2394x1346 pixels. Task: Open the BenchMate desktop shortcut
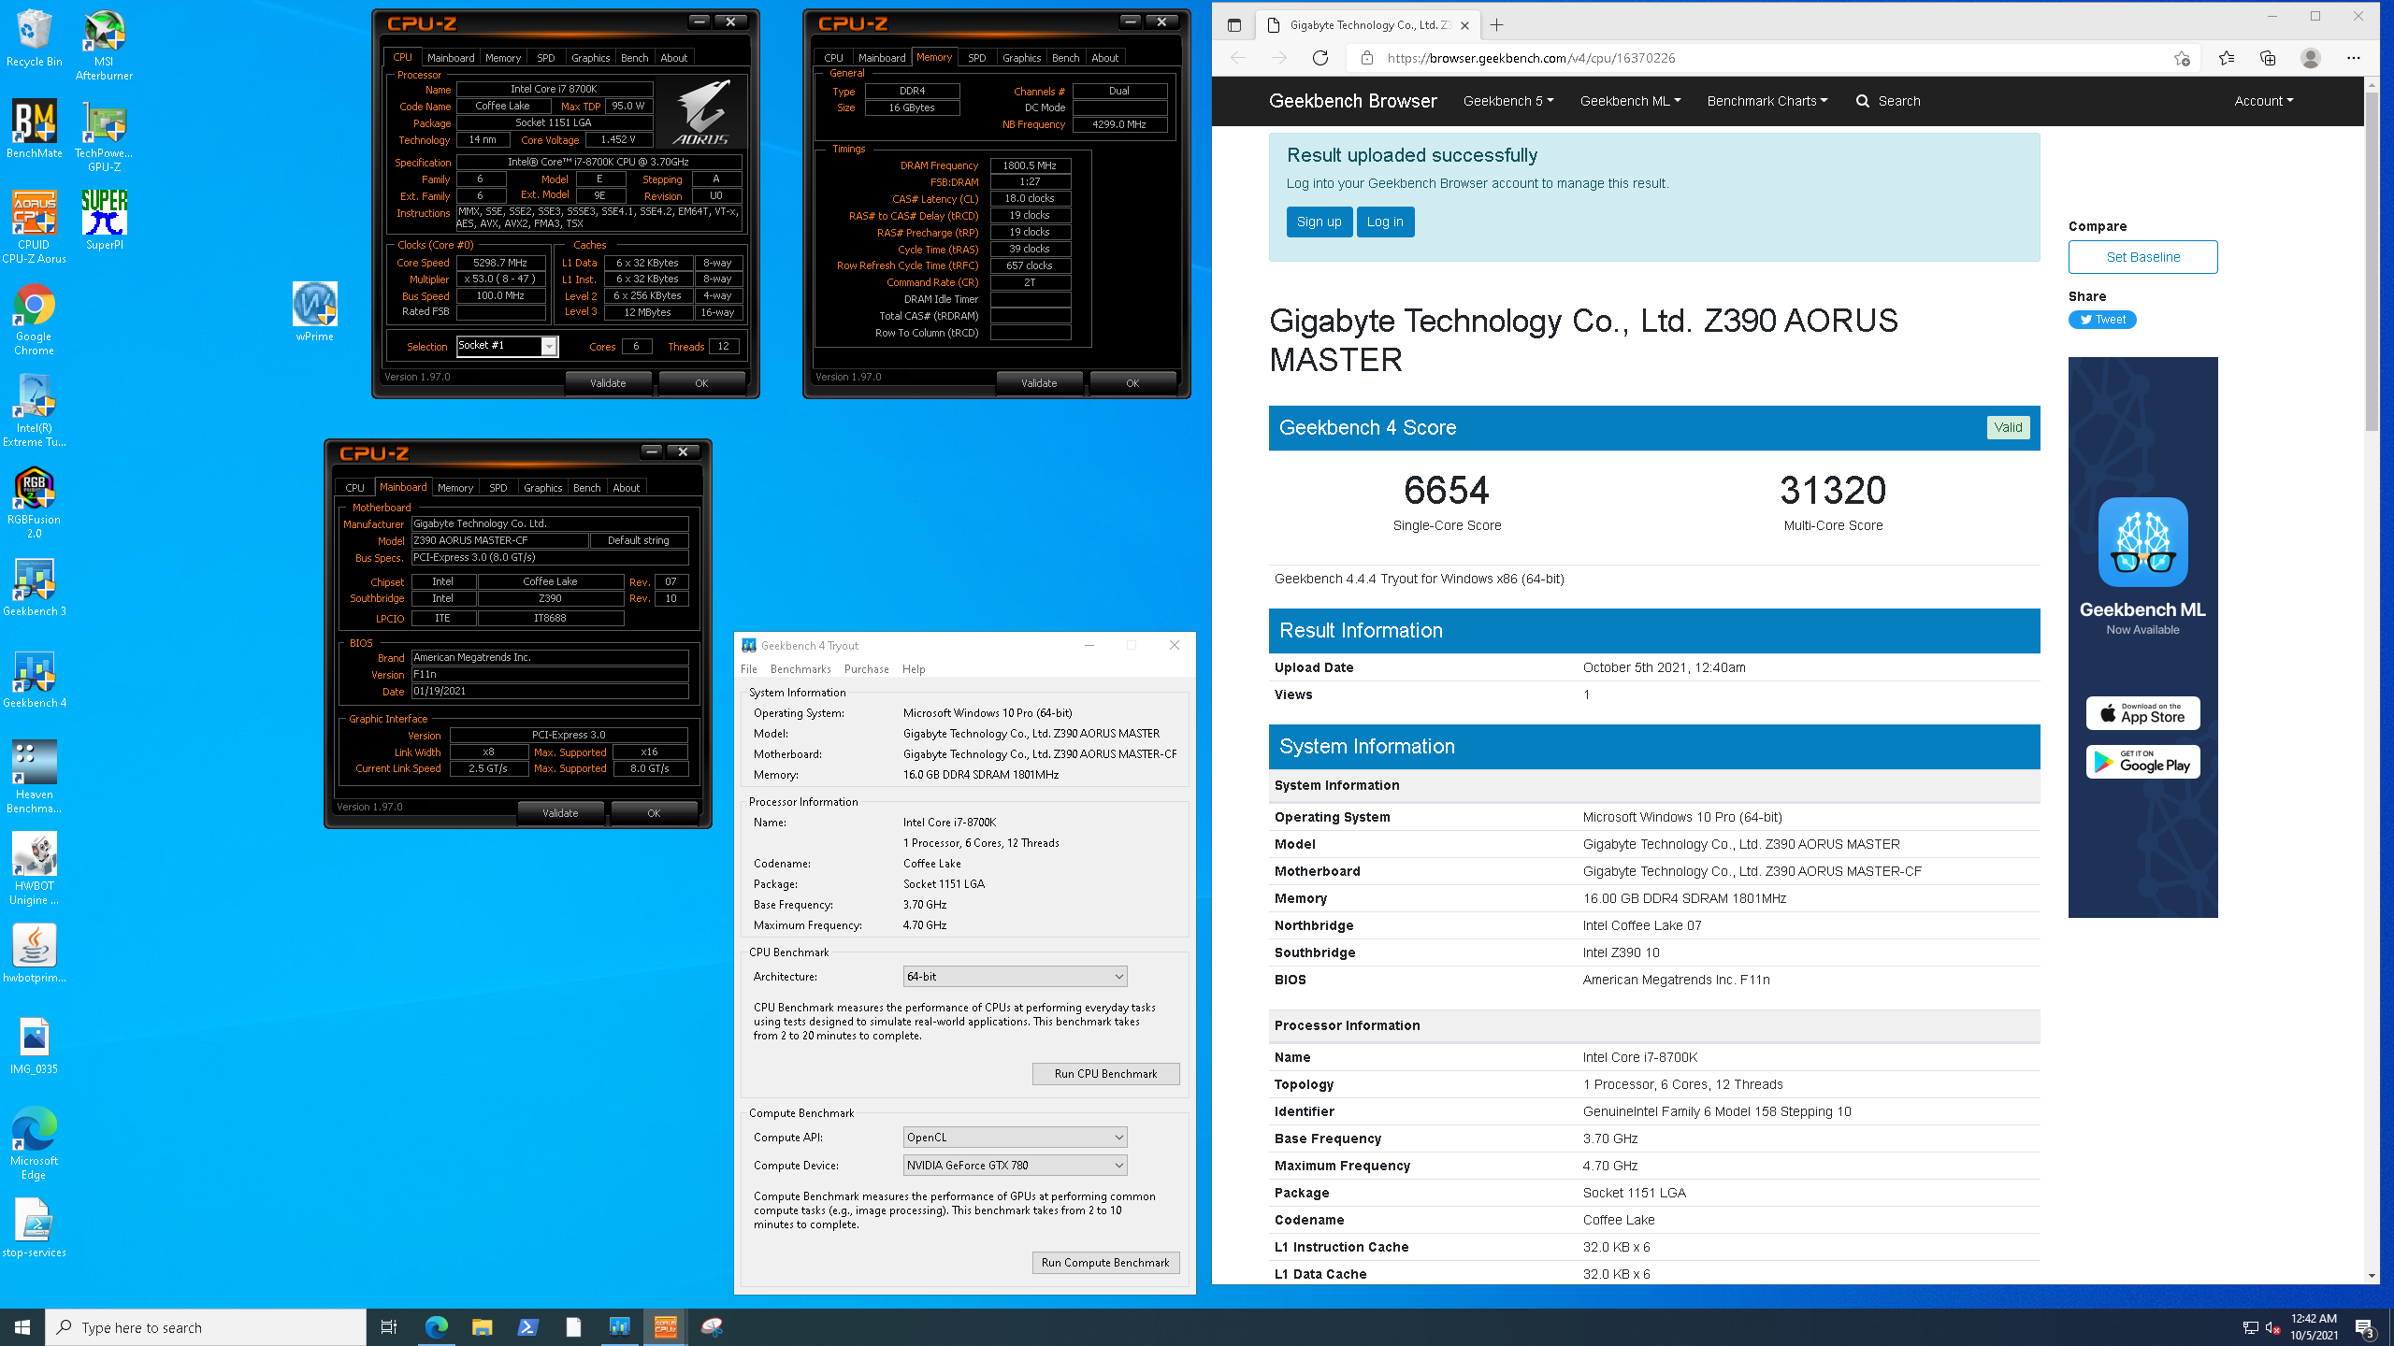pos(34,130)
